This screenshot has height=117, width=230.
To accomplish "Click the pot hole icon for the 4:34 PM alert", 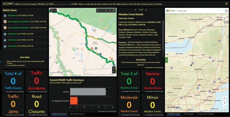I will tap(5, 16).
